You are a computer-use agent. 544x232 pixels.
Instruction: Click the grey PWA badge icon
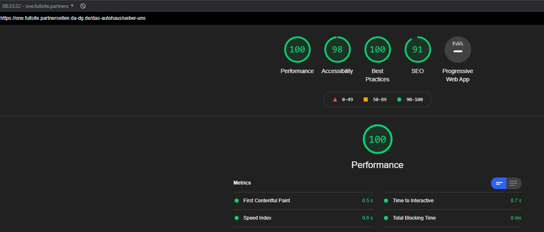pyautogui.click(x=458, y=50)
